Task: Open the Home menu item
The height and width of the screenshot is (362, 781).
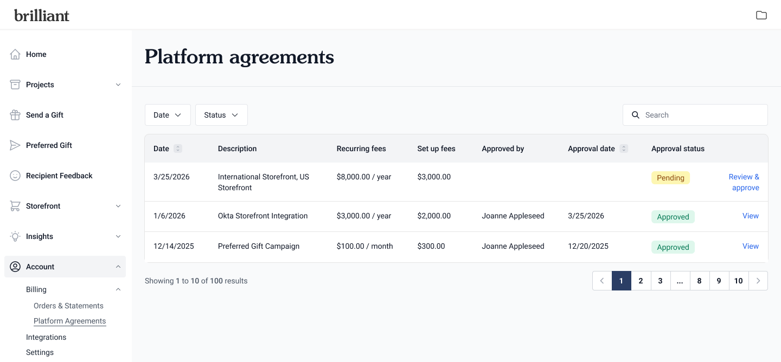Action: (65, 54)
